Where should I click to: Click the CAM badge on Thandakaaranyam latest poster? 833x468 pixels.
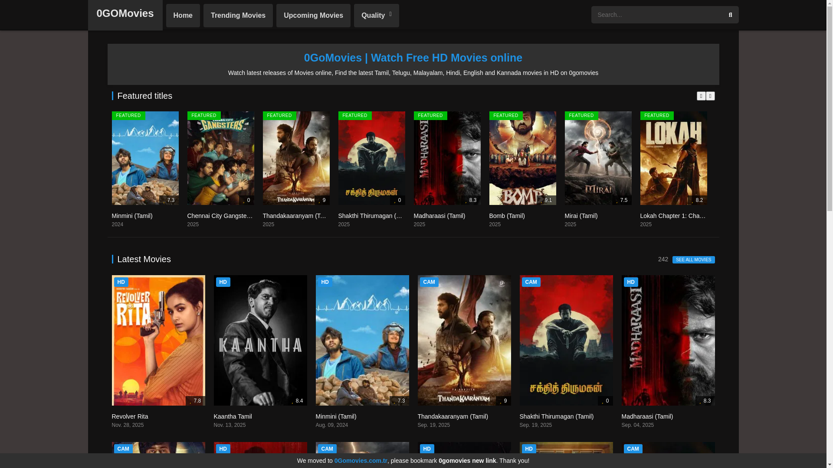[429, 282]
